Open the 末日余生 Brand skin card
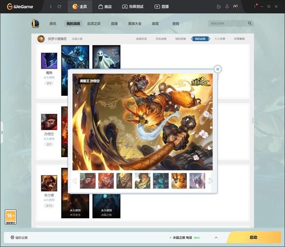285x247 pixels. click(75, 206)
